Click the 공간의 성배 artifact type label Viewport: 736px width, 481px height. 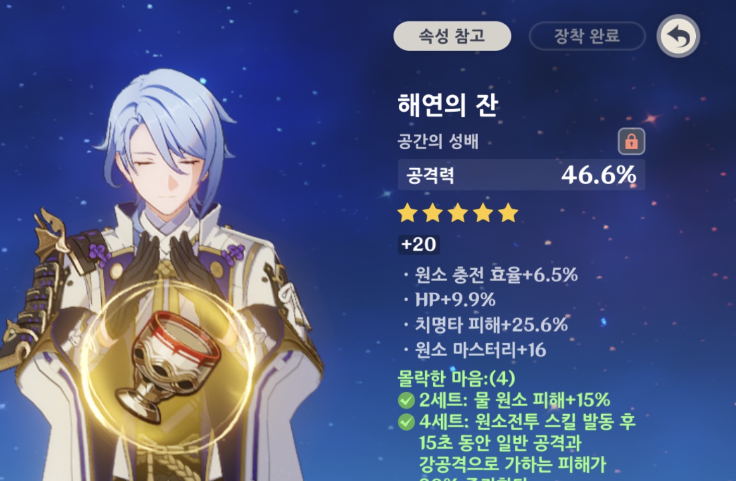(438, 141)
